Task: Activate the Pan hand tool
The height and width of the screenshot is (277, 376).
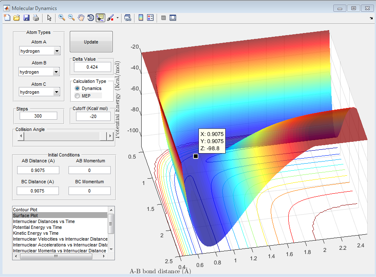Action: 81,18
